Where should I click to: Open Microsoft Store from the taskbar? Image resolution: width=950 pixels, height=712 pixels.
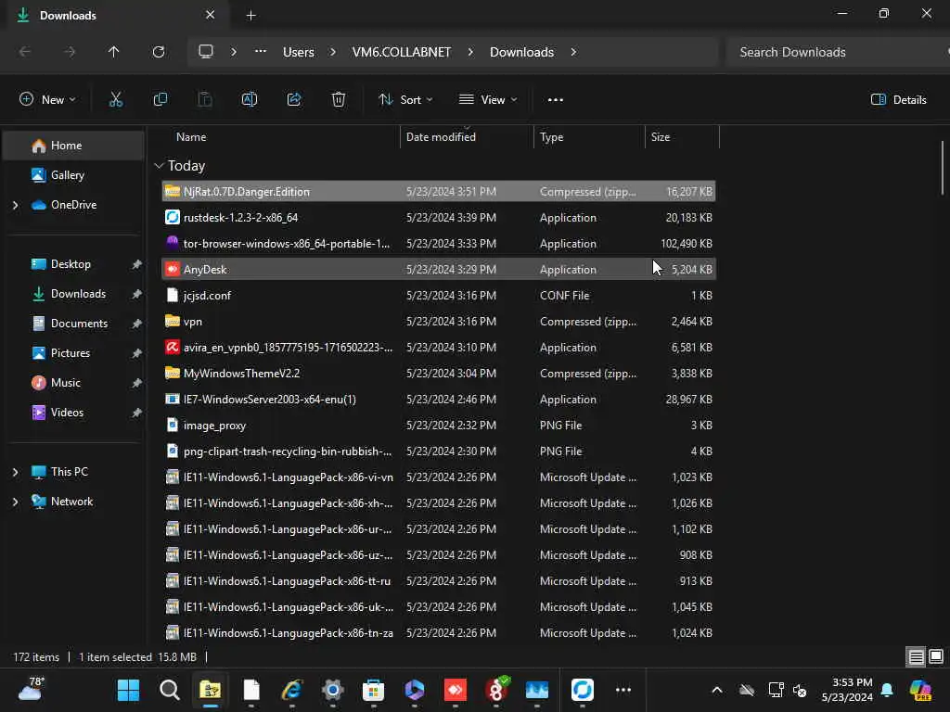click(373, 690)
